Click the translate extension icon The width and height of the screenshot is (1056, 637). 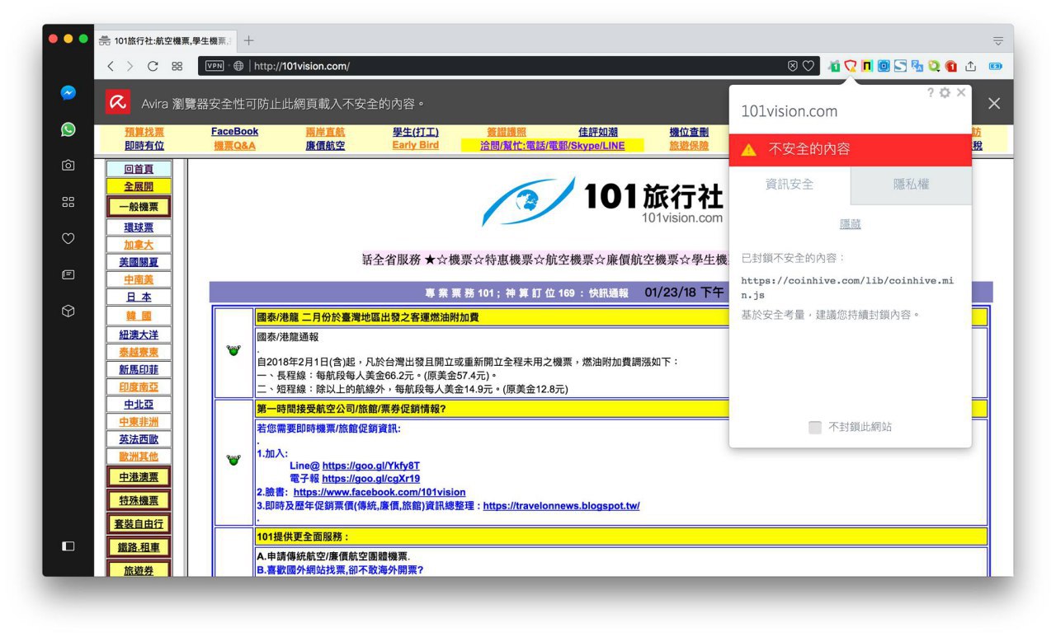coord(917,66)
